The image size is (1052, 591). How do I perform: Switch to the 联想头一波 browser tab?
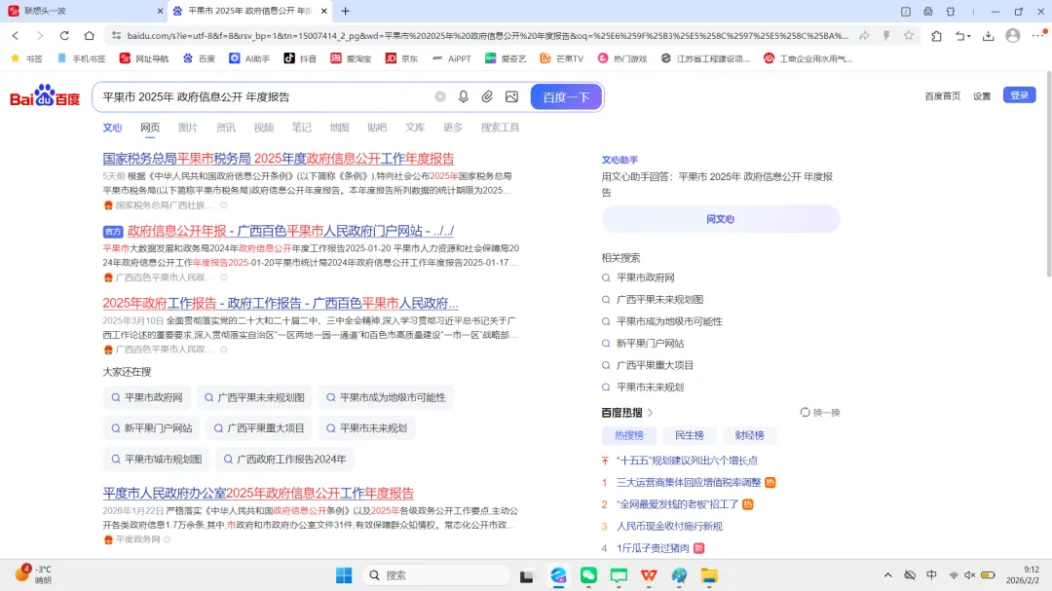[84, 11]
